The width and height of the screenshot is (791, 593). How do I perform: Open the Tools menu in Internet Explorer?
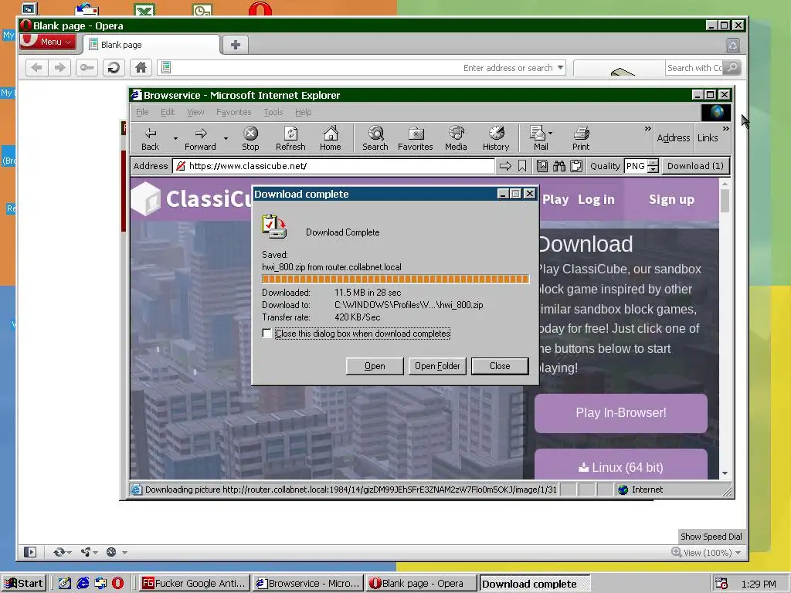273,112
